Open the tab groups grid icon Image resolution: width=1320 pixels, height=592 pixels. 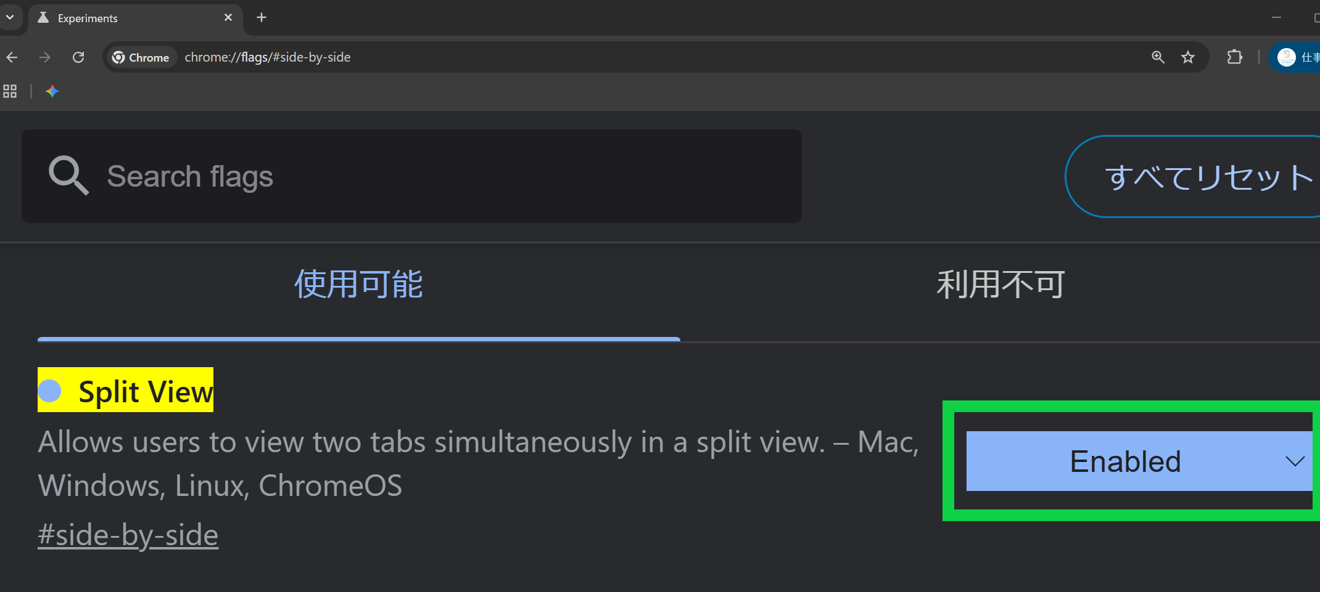point(10,92)
